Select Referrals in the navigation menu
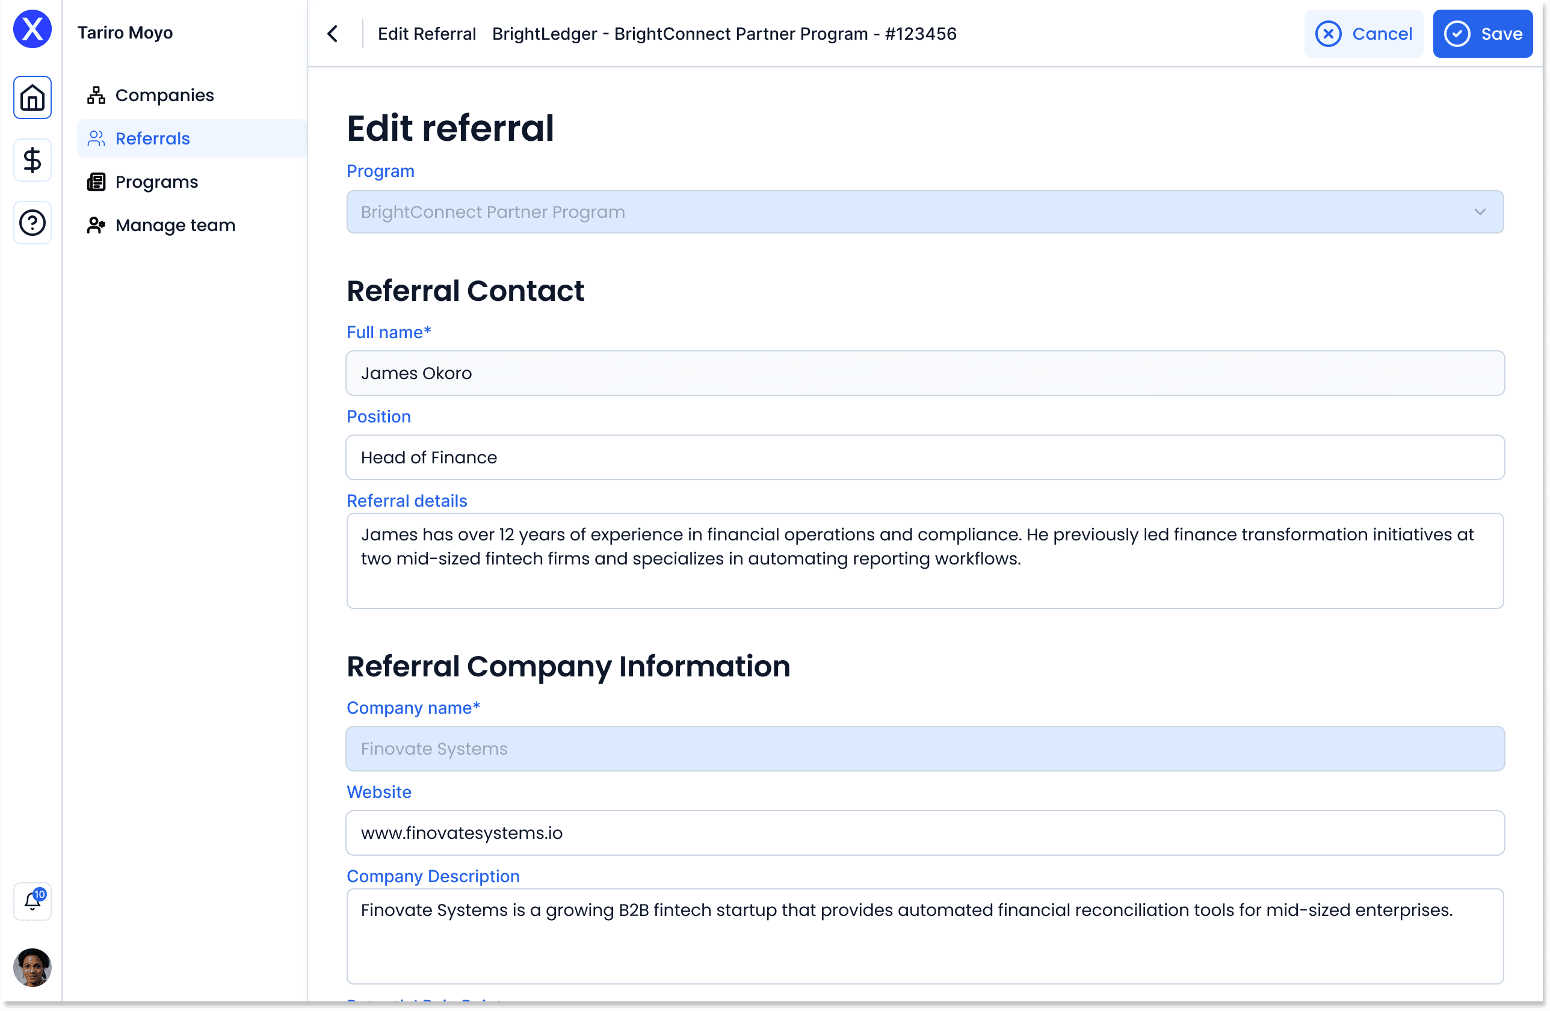This screenshot has width=1550, height=1011. tap(152, 139)
